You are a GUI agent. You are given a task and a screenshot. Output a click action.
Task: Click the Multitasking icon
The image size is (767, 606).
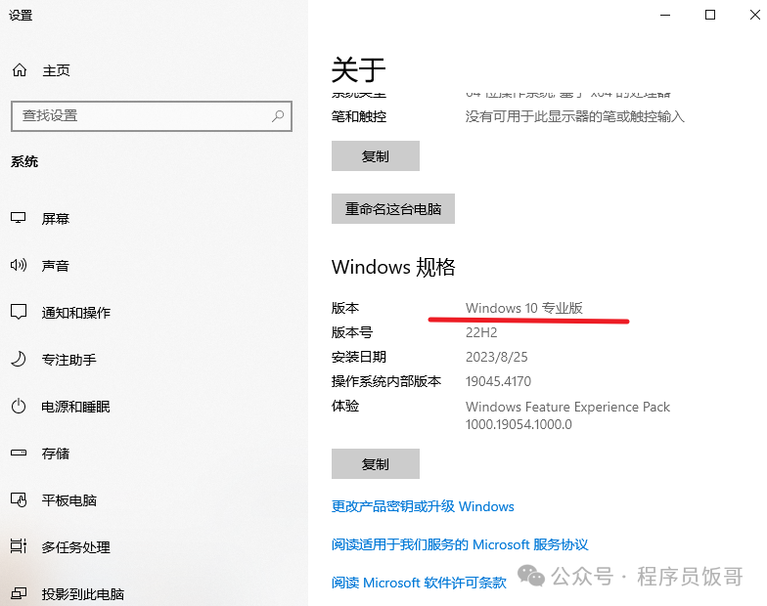point(19,545)
